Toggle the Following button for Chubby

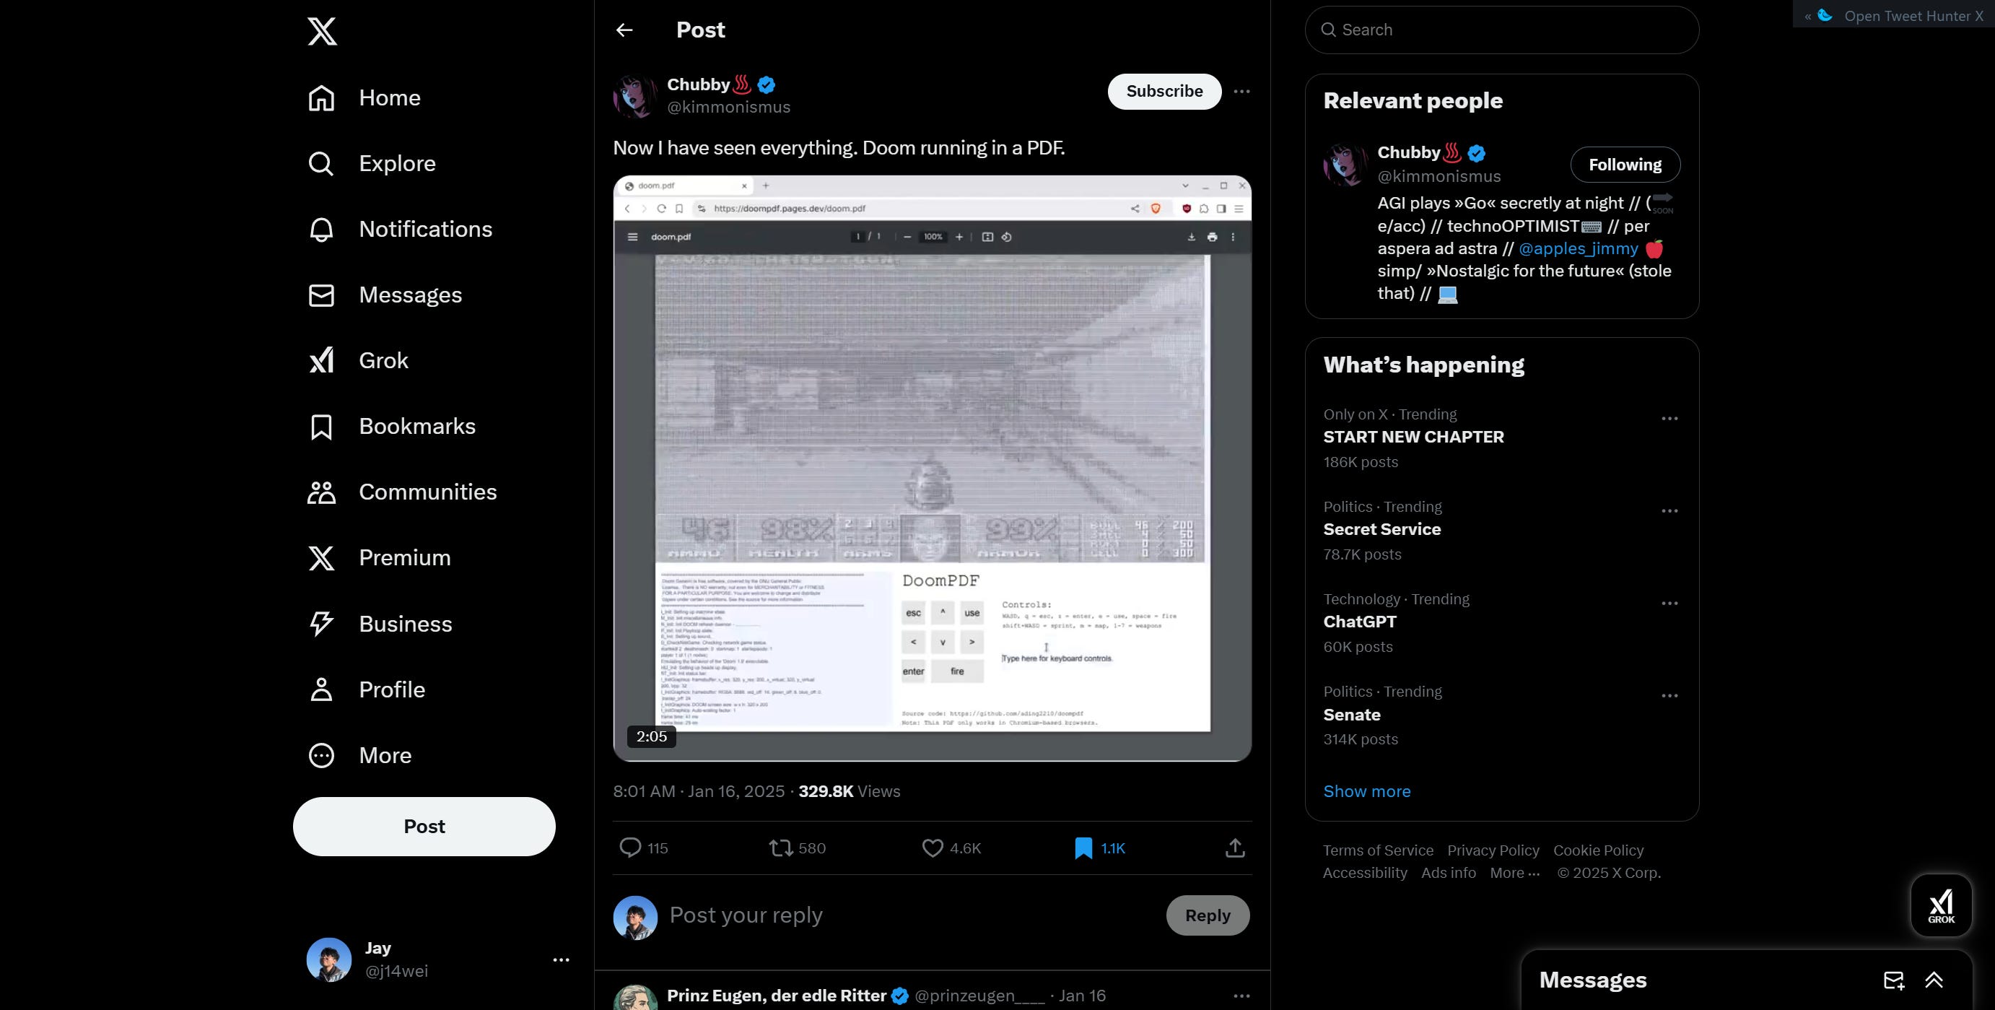pyautogui.click(x=1625, y=165)
